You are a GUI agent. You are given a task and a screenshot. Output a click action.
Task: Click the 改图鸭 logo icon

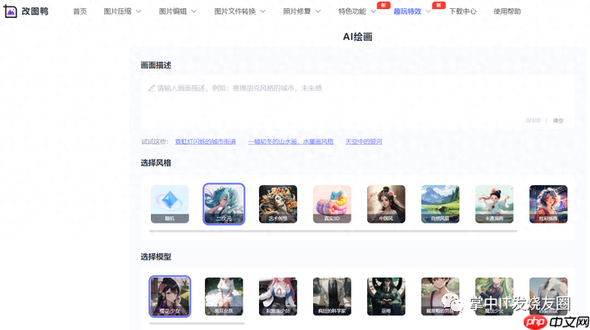pyautogui.click(x=10, y=11)
